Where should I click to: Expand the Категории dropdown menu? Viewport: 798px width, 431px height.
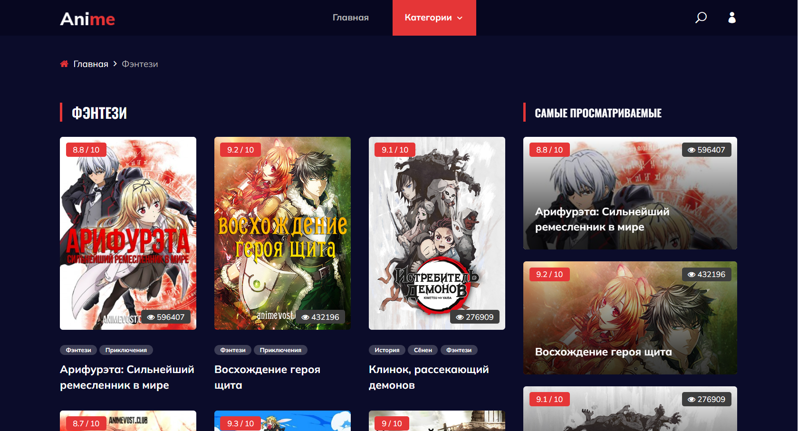(434, 18)
